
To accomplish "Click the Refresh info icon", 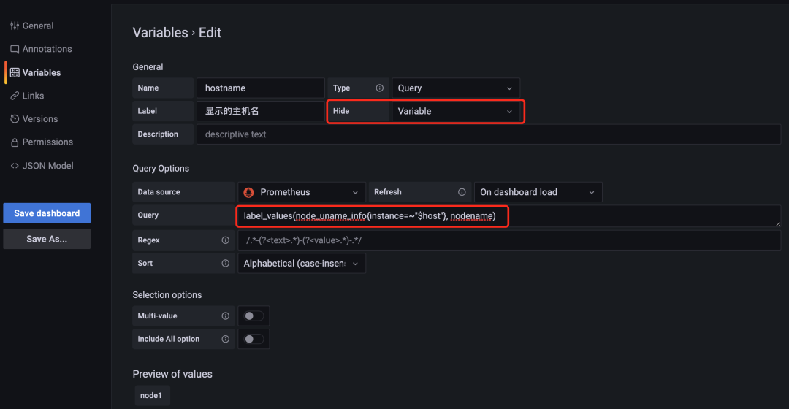I will [x=462, y=192].
